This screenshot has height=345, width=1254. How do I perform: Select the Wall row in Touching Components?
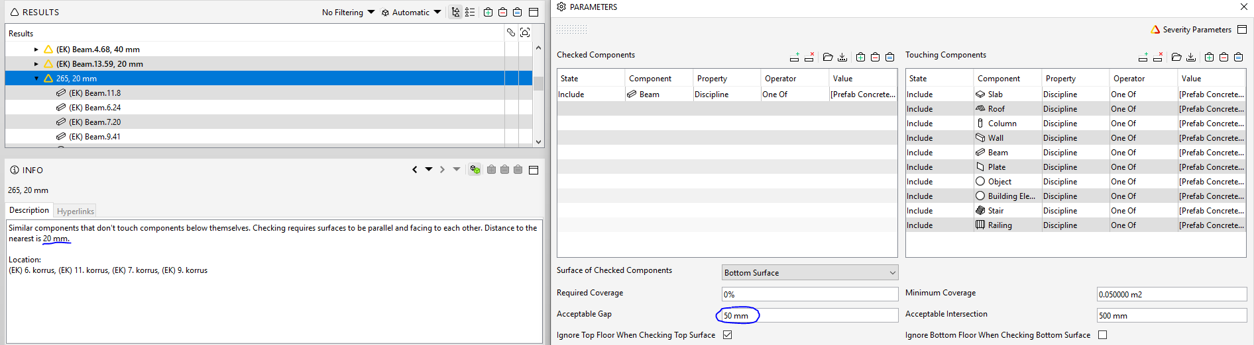(1076, 137)
